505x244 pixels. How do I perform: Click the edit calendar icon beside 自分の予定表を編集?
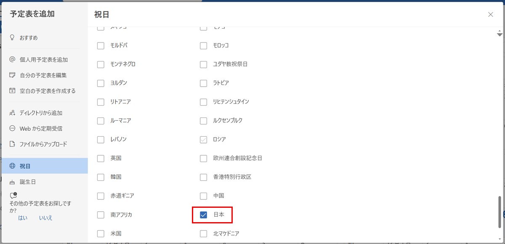(12, 75)
